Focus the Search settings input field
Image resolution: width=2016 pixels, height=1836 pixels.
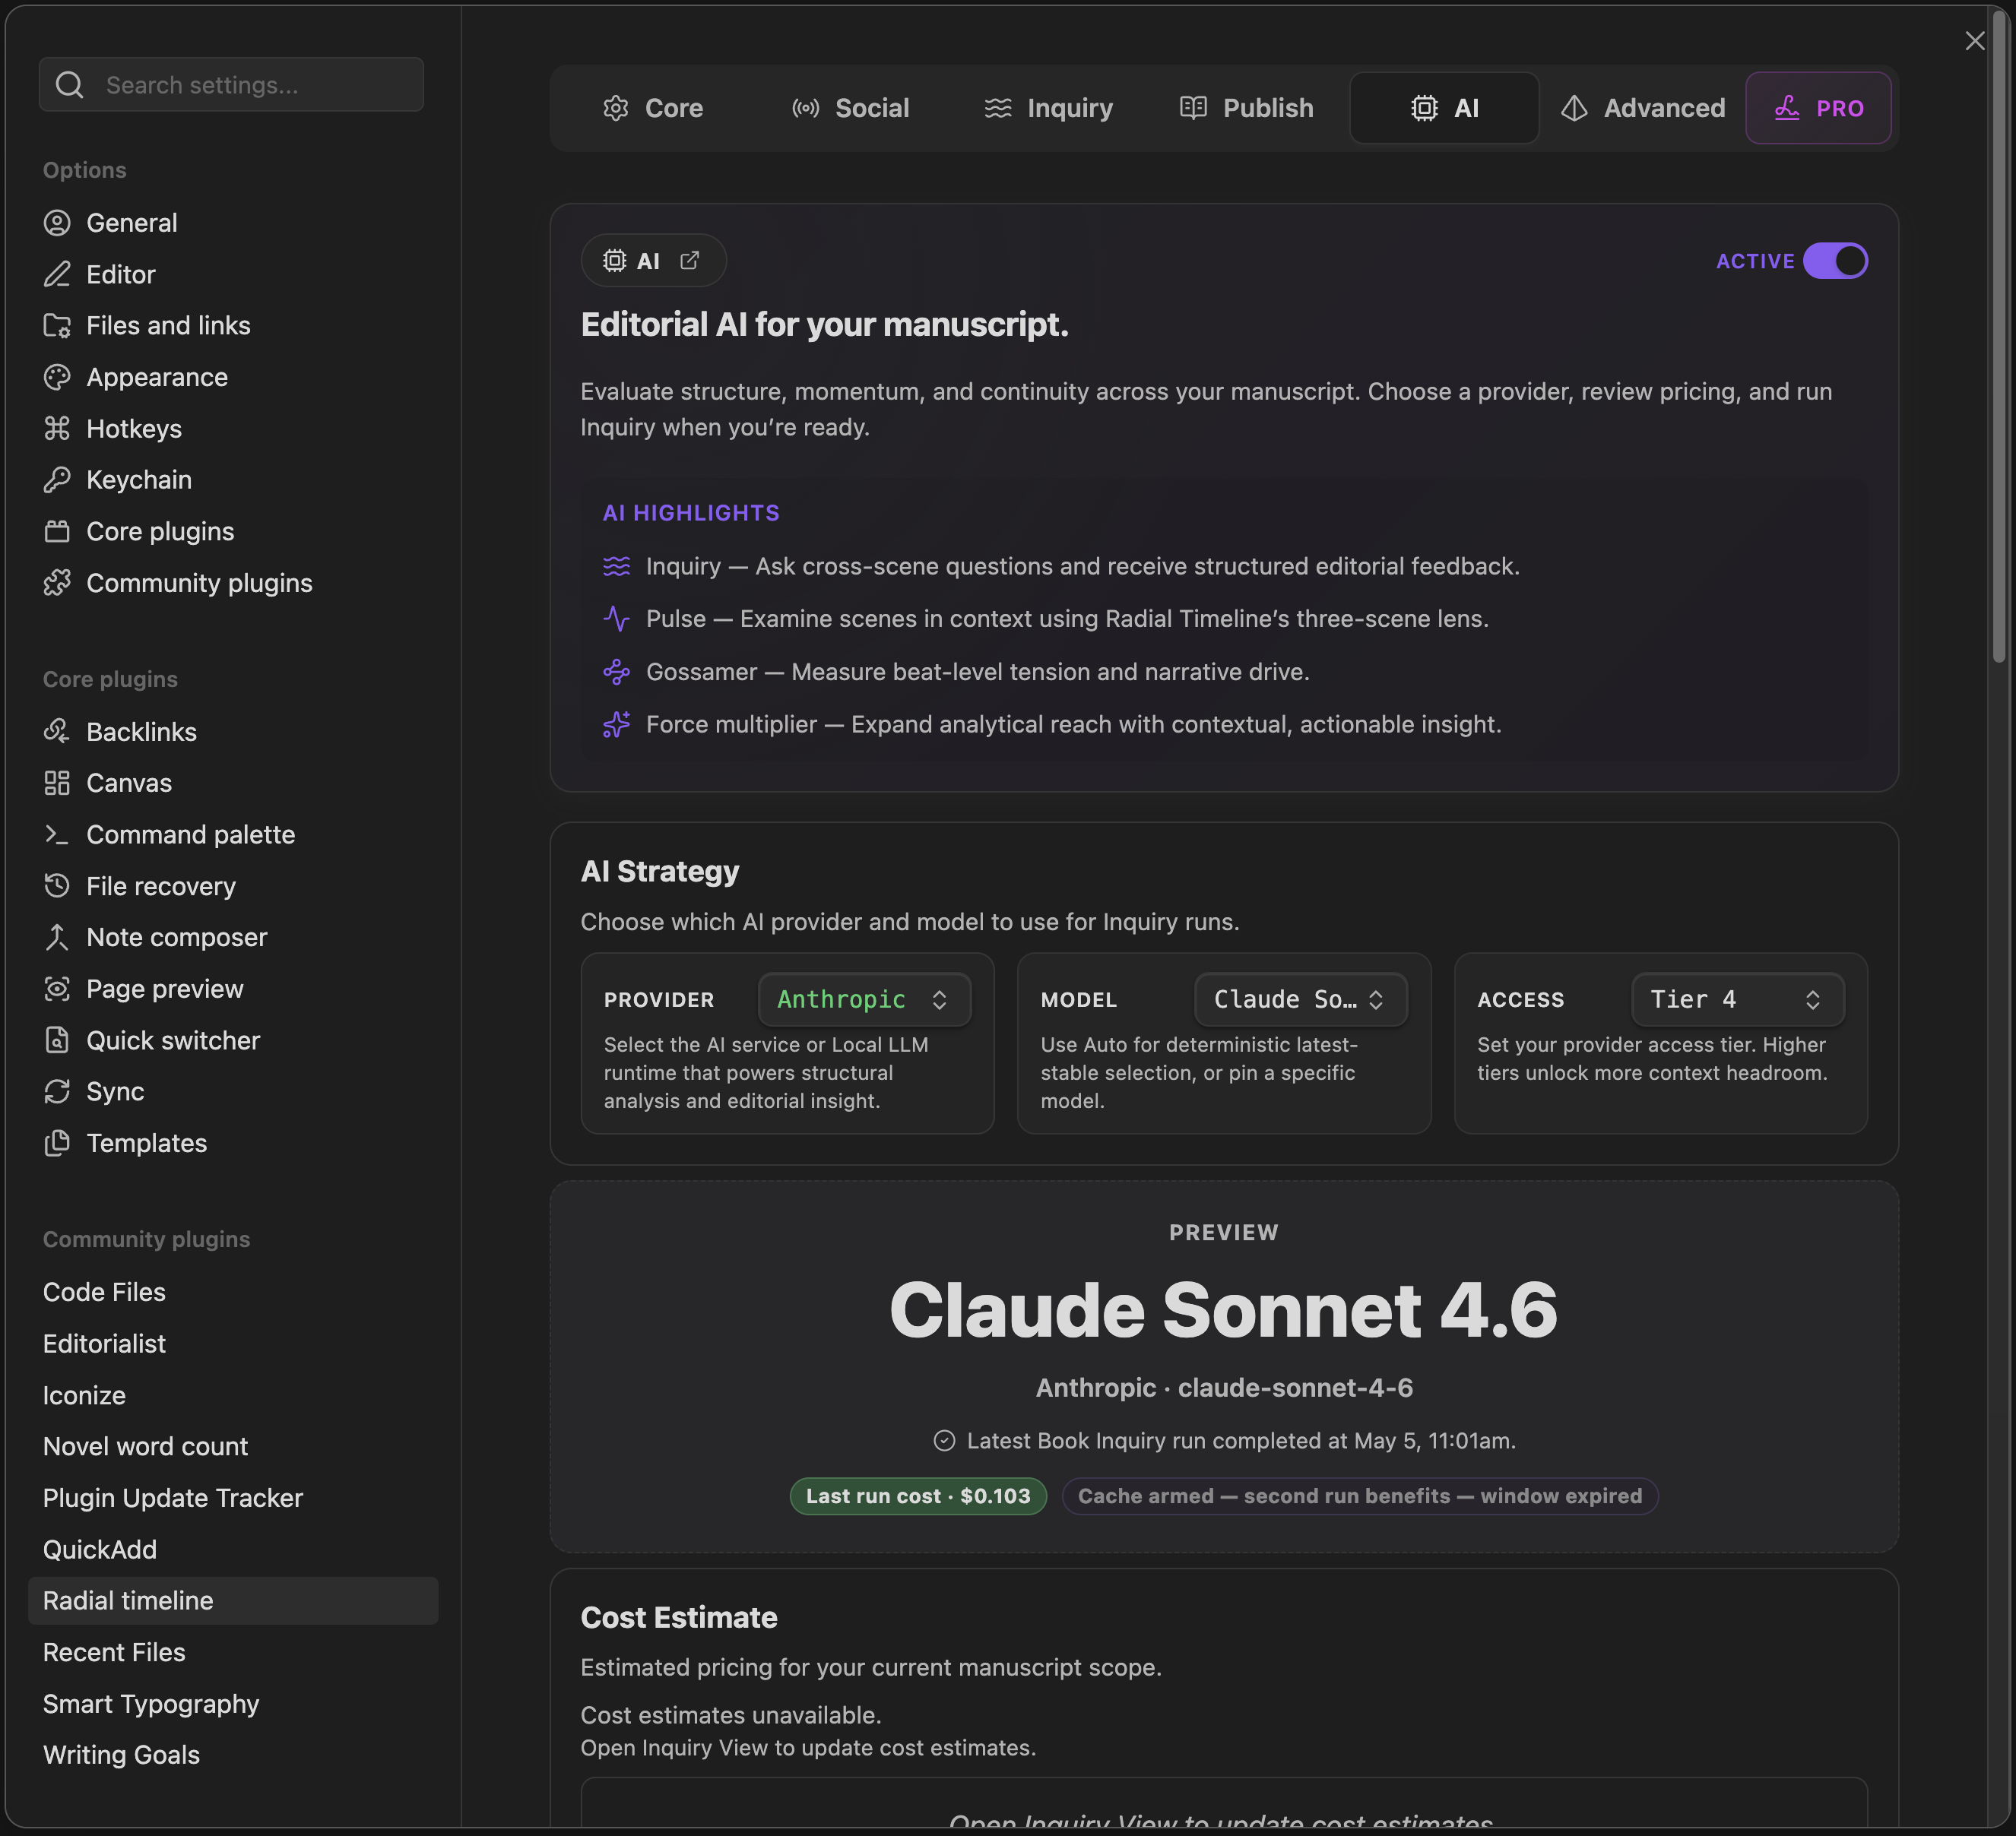(231, 85)
